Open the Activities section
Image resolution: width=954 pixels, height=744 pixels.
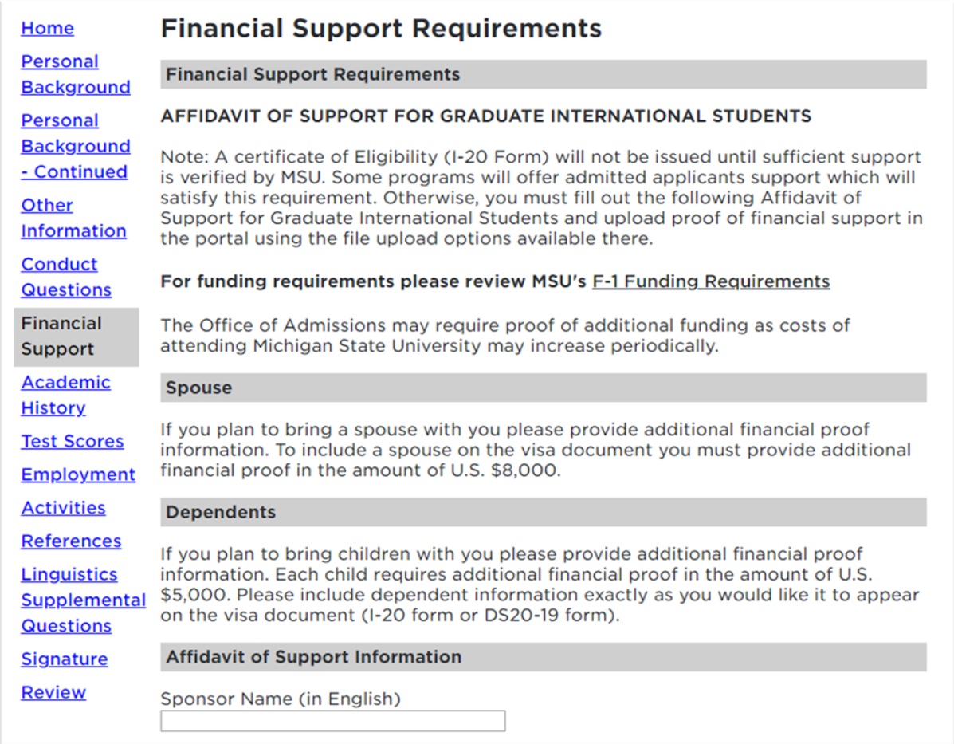point(63,507)
